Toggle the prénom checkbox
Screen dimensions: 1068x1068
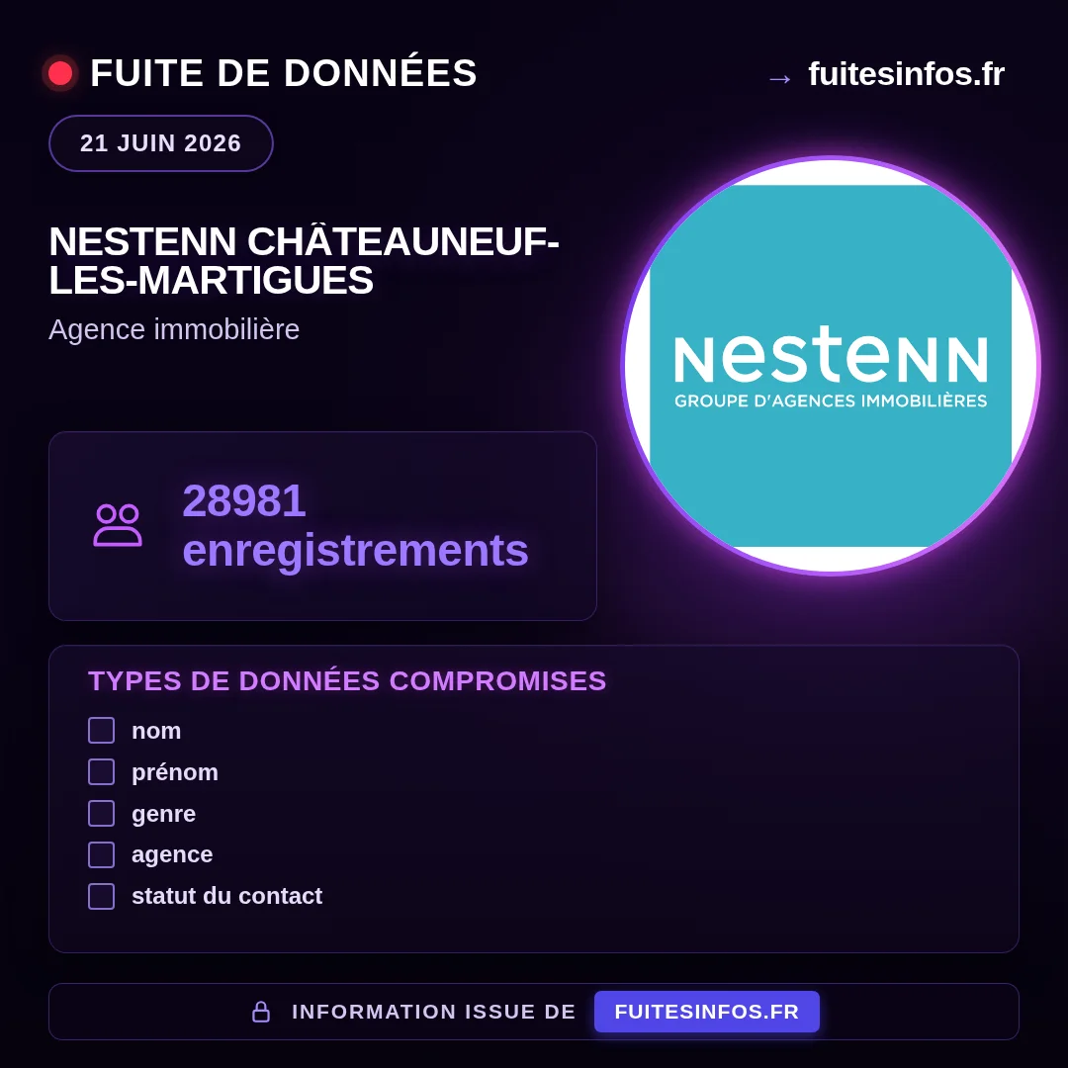click(102, 771)
